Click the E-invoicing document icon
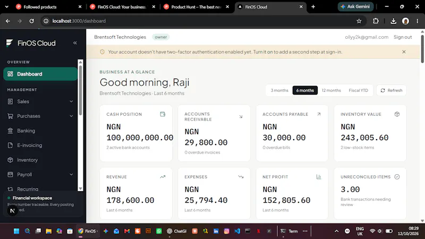Screen dimensions: 425x239 click(10, 145)
